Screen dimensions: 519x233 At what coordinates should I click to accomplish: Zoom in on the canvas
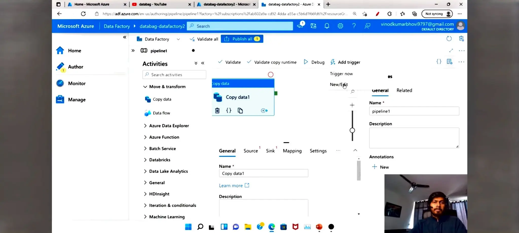352,105
